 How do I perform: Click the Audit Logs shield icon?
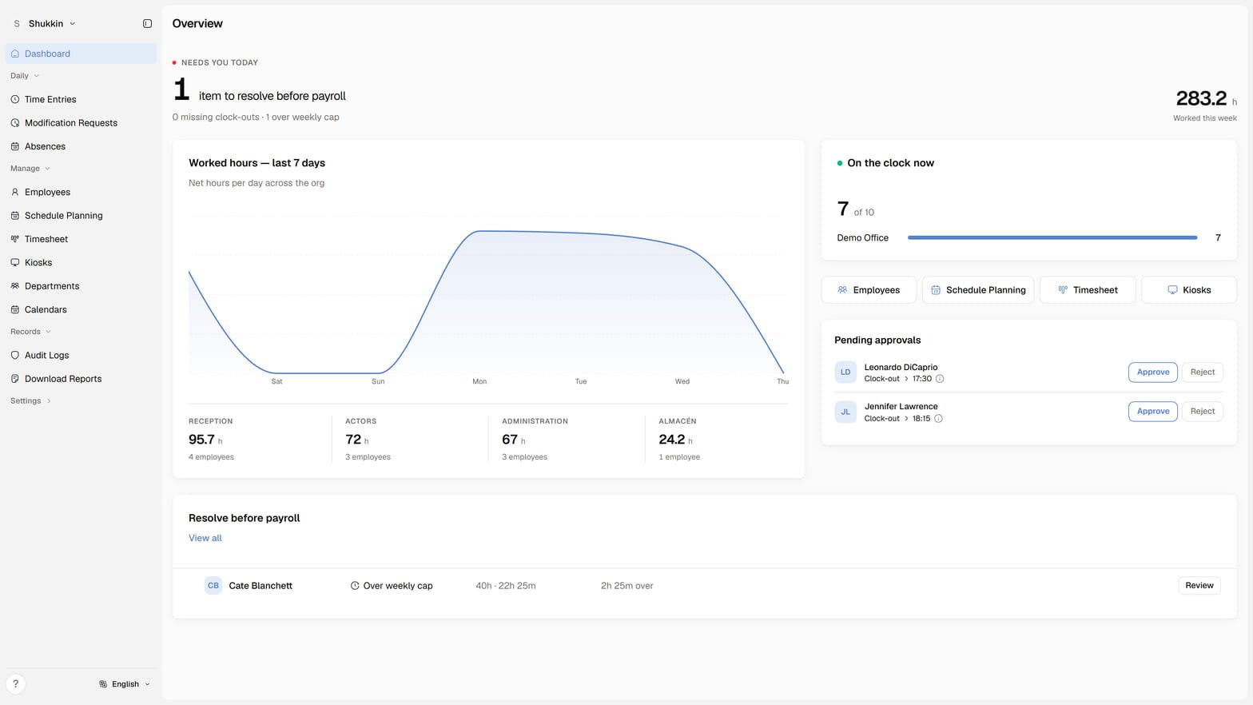coord(15,355)
